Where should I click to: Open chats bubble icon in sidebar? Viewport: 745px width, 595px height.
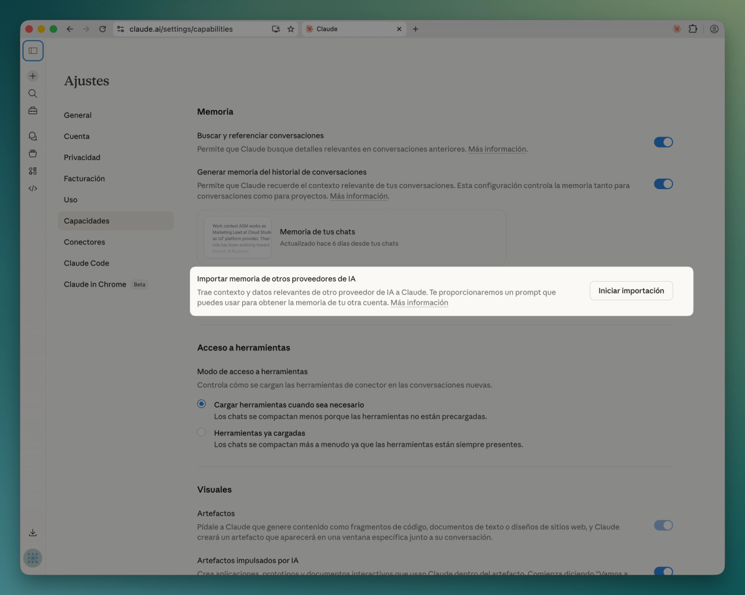point(33,136)
